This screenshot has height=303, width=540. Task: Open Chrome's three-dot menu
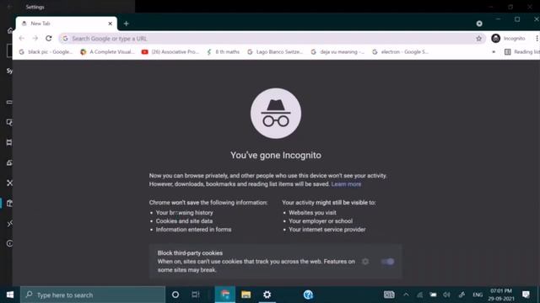click(537, 39)
